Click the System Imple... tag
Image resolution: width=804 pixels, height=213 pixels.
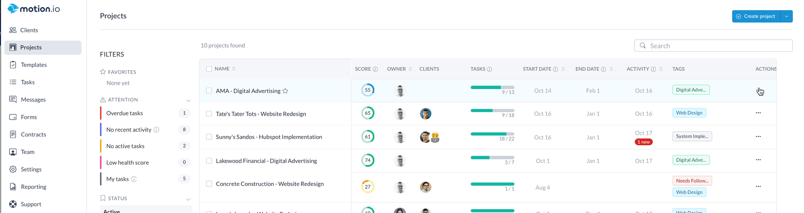(x=692, y=137)
